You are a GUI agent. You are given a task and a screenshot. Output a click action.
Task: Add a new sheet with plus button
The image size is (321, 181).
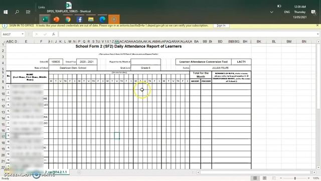click(79, 172)
